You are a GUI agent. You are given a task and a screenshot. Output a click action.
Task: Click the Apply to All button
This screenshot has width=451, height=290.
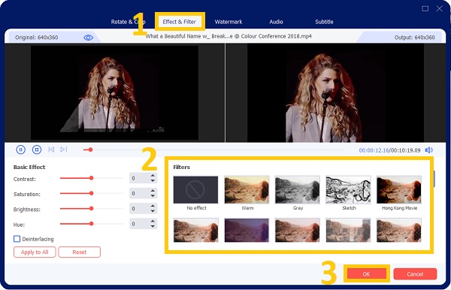click(x=35, y=252)
